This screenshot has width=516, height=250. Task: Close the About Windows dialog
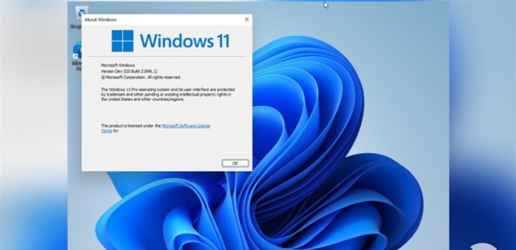(246, 19)
